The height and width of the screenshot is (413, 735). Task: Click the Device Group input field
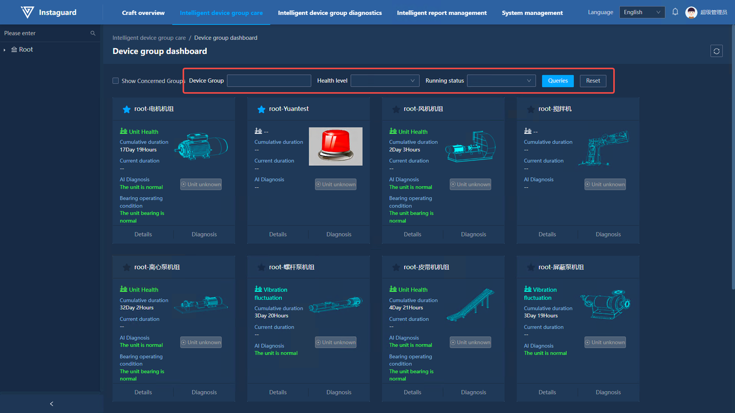click(269, 81)
